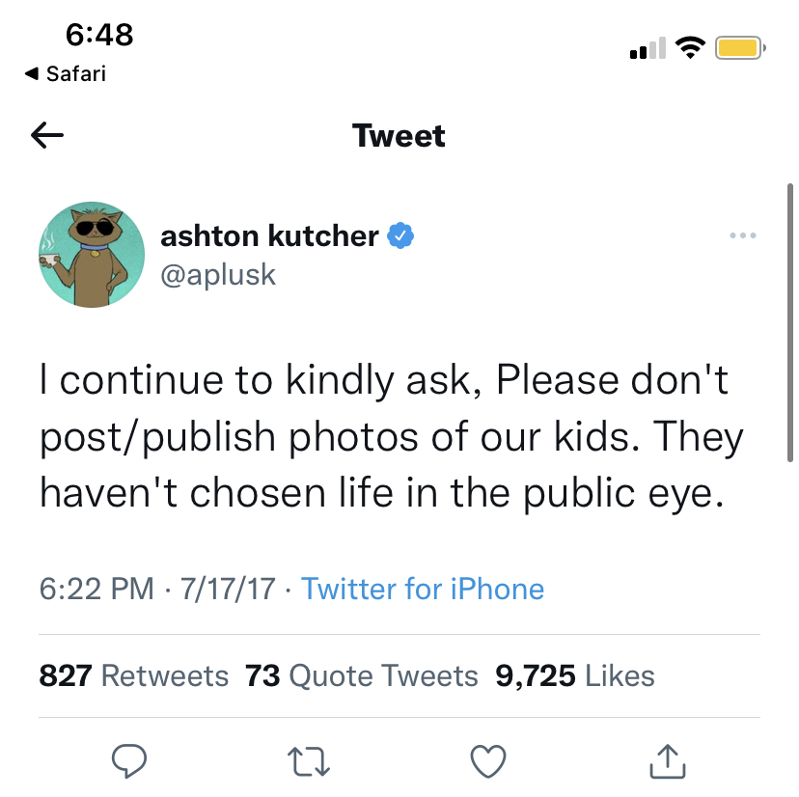The image size is (799, 797).
Task: Tap the 6:22 PM timestamp
Action: pyautogui.click(x=96, y=590)
